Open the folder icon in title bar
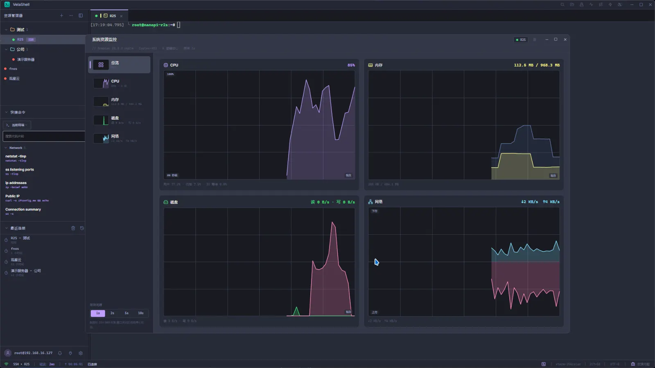This screenshot has width=655, height=368. pos(572,4)
